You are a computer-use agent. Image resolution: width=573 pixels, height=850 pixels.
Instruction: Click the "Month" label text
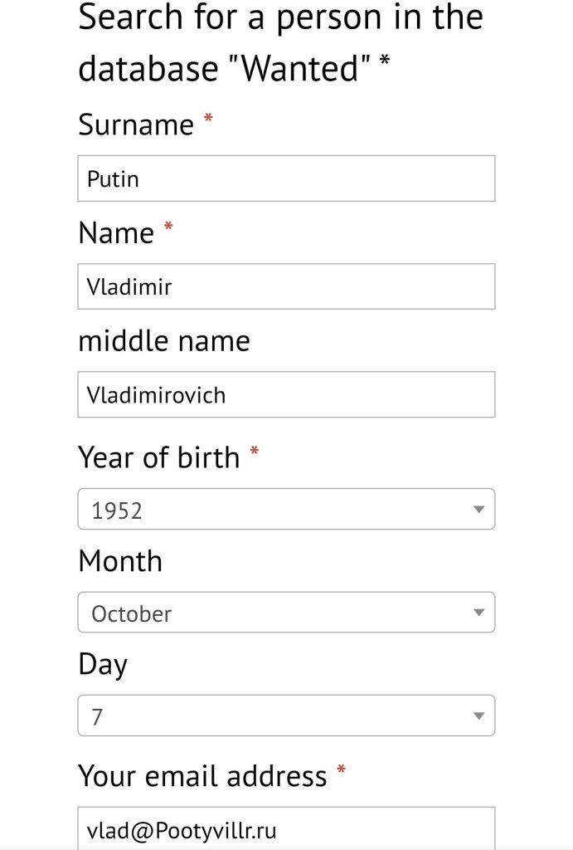(120, 561)
